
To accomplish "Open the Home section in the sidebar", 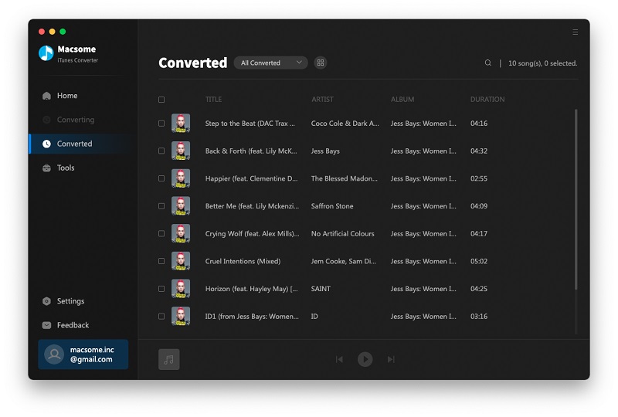I will [x=66, y=96].
